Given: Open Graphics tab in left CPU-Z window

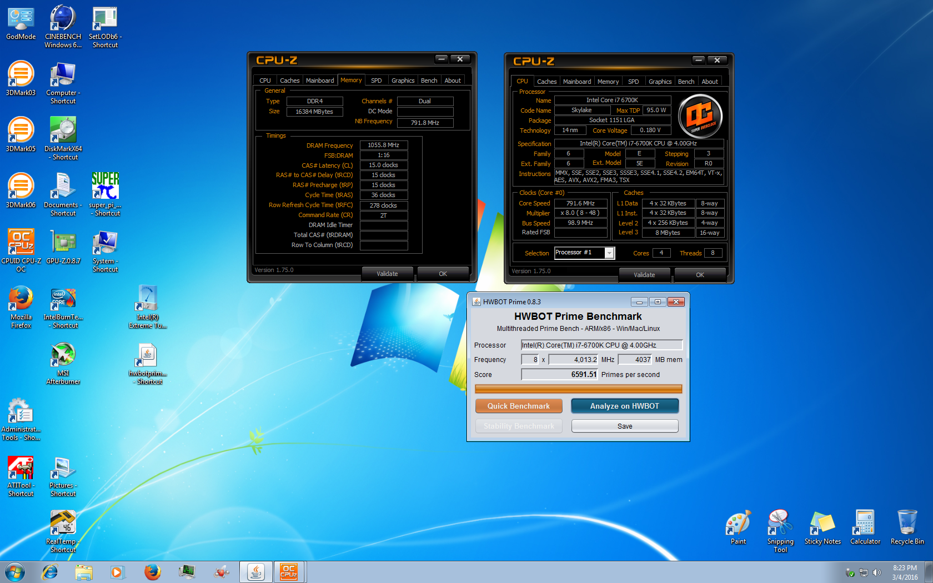Looking at the screenshot, I should click(403, 81).
